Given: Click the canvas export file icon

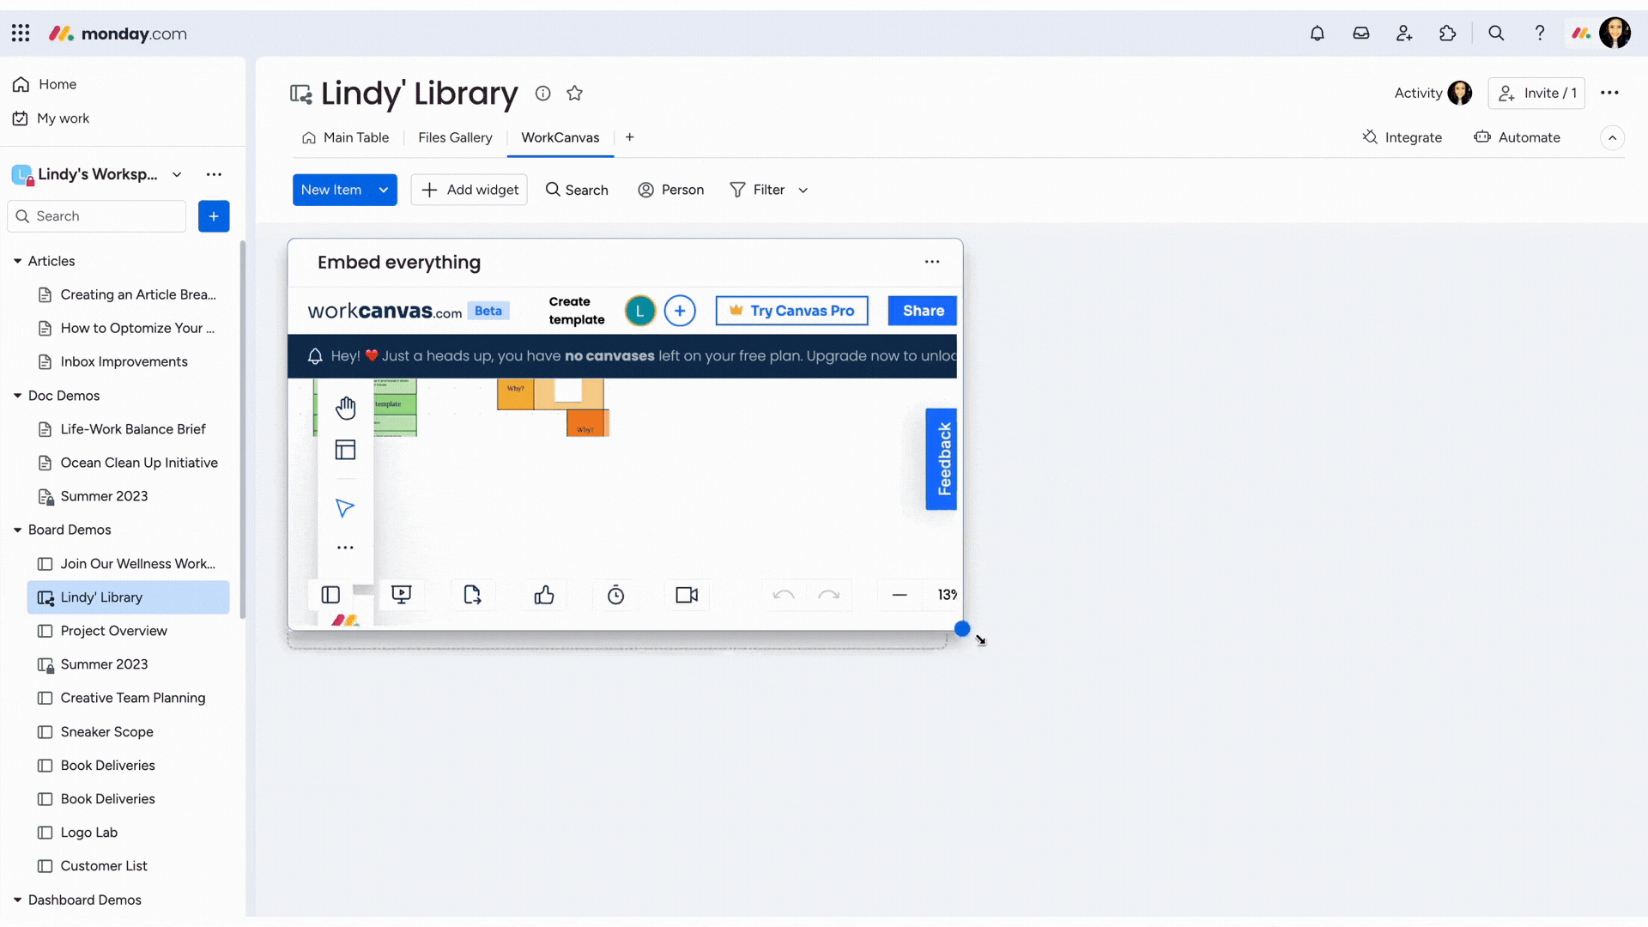Looking at the screenshot, I should click(472, 595).
